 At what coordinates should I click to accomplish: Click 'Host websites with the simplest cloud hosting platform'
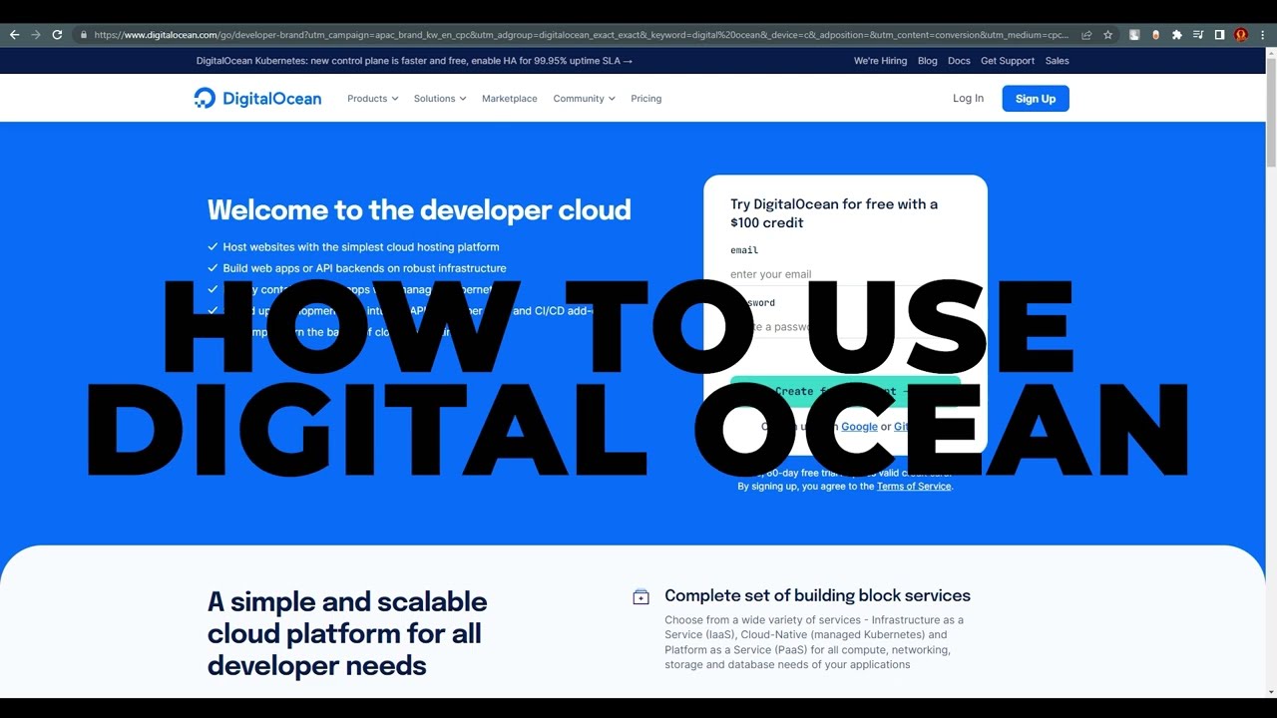point(361,247)
